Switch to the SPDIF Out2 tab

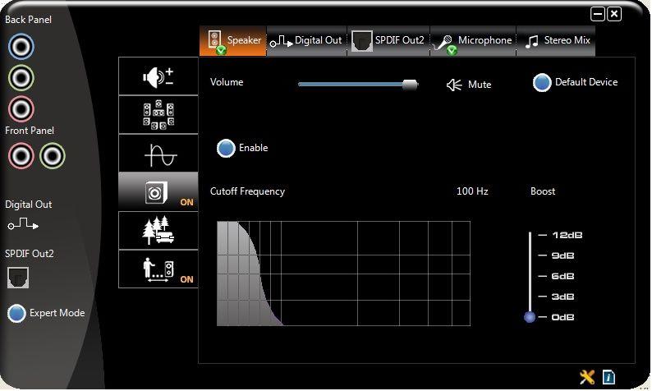tap(388, 41)
